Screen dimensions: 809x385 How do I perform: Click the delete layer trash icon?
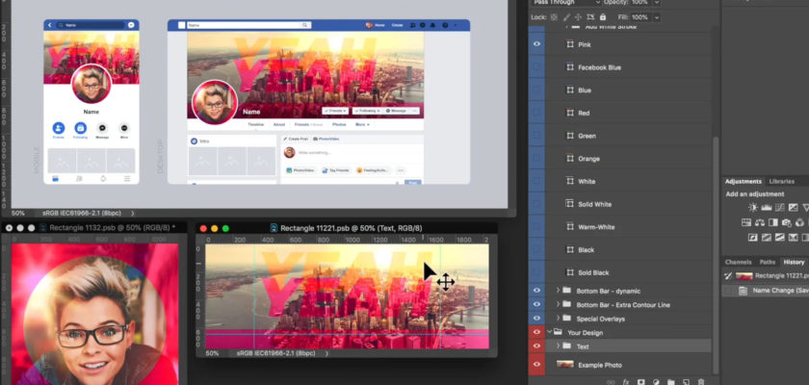pyautogui.click(x=701, y=382)
